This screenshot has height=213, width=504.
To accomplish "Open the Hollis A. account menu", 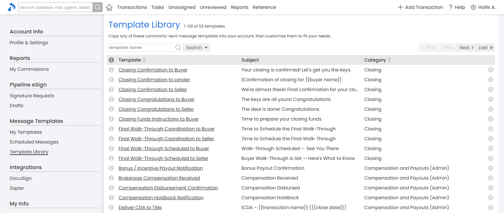I will point(483,7).
